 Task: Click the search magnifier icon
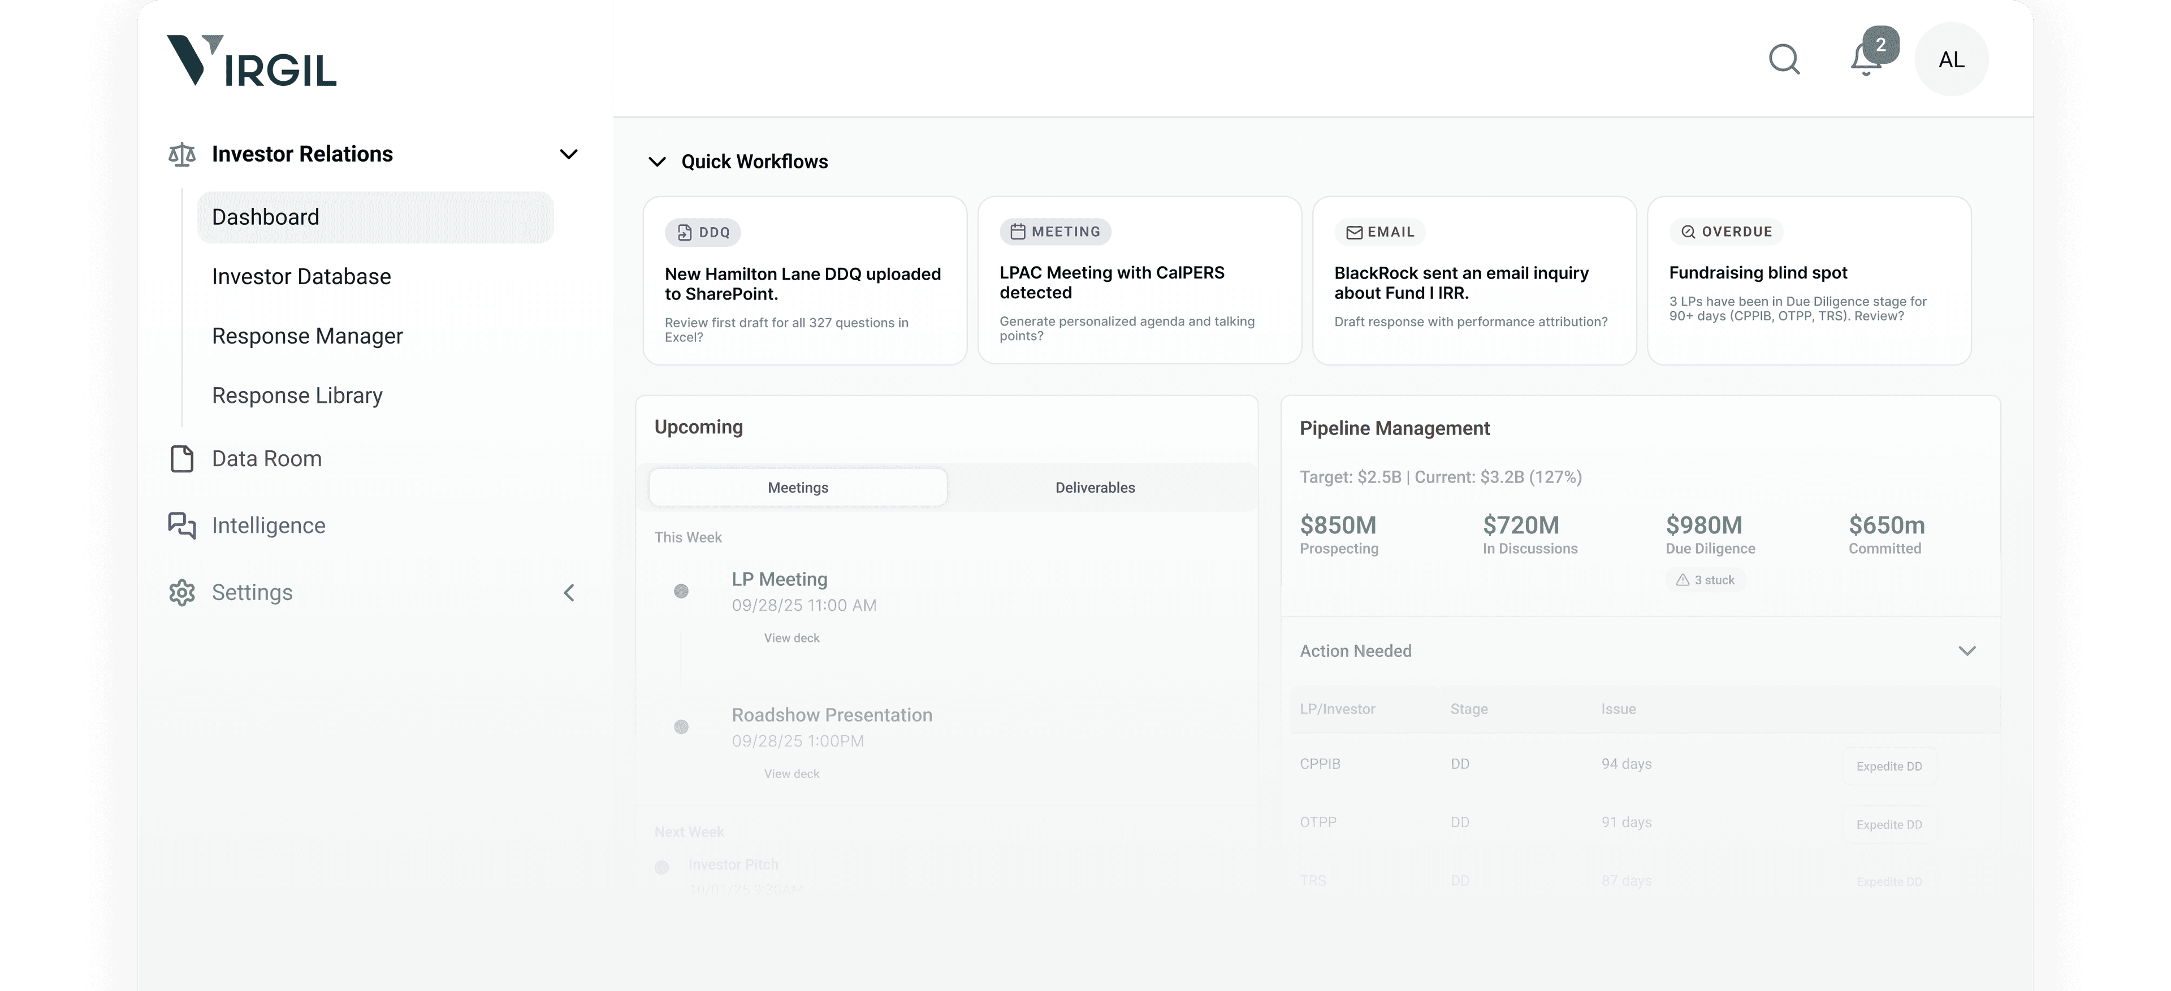1784,60
